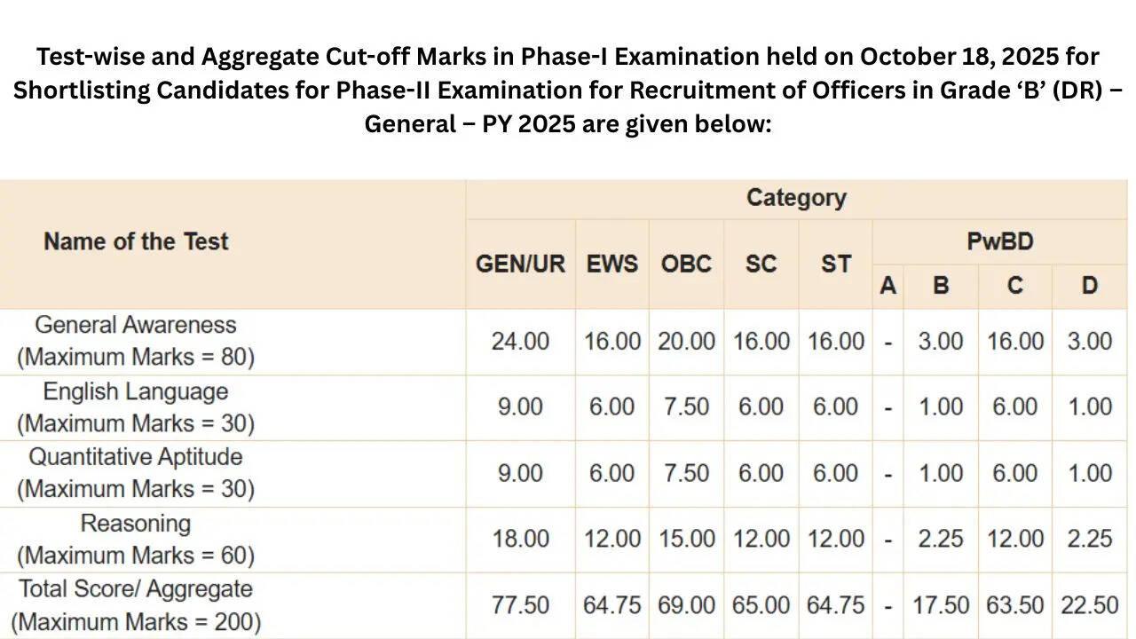Click the SC aggregate value 65.00
The height and width of the screenshot is (639, 1136).
pos(761,605)
